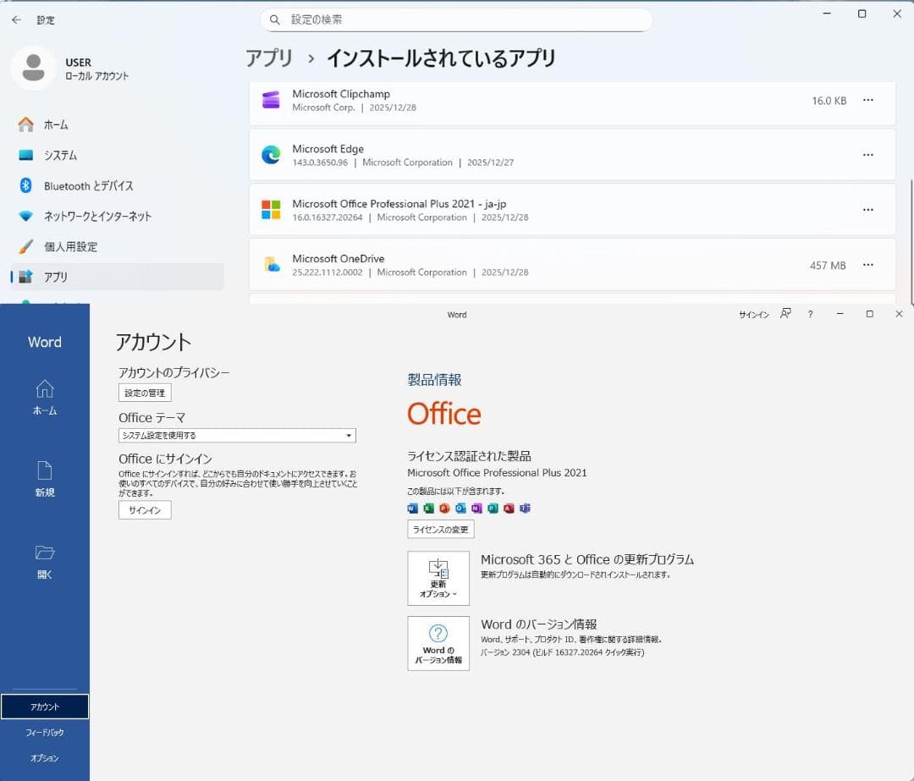This screenshot has height=781, width=914.
Task: Open the Office テーマ dropdown
Action: [236, 435]
